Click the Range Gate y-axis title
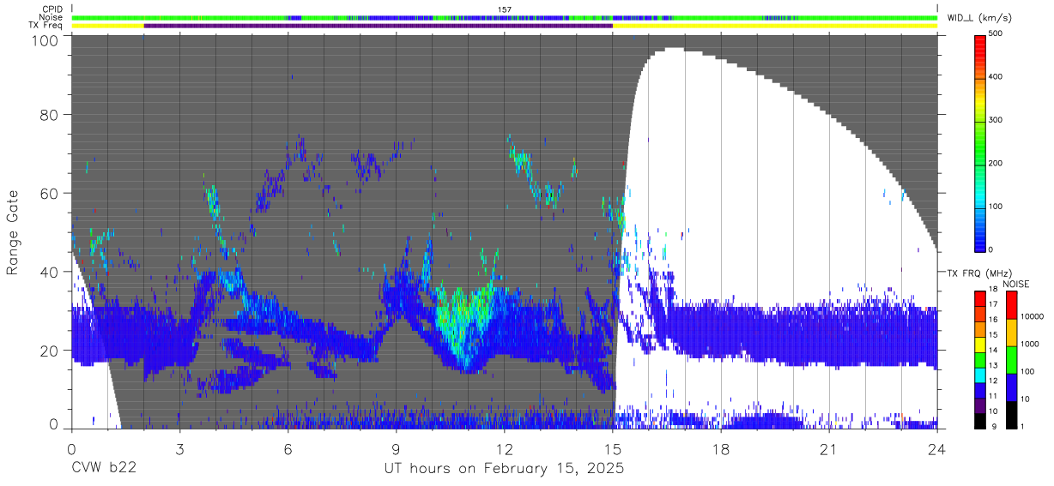The height and width of the screenshot is (486, 1054). 14,232
